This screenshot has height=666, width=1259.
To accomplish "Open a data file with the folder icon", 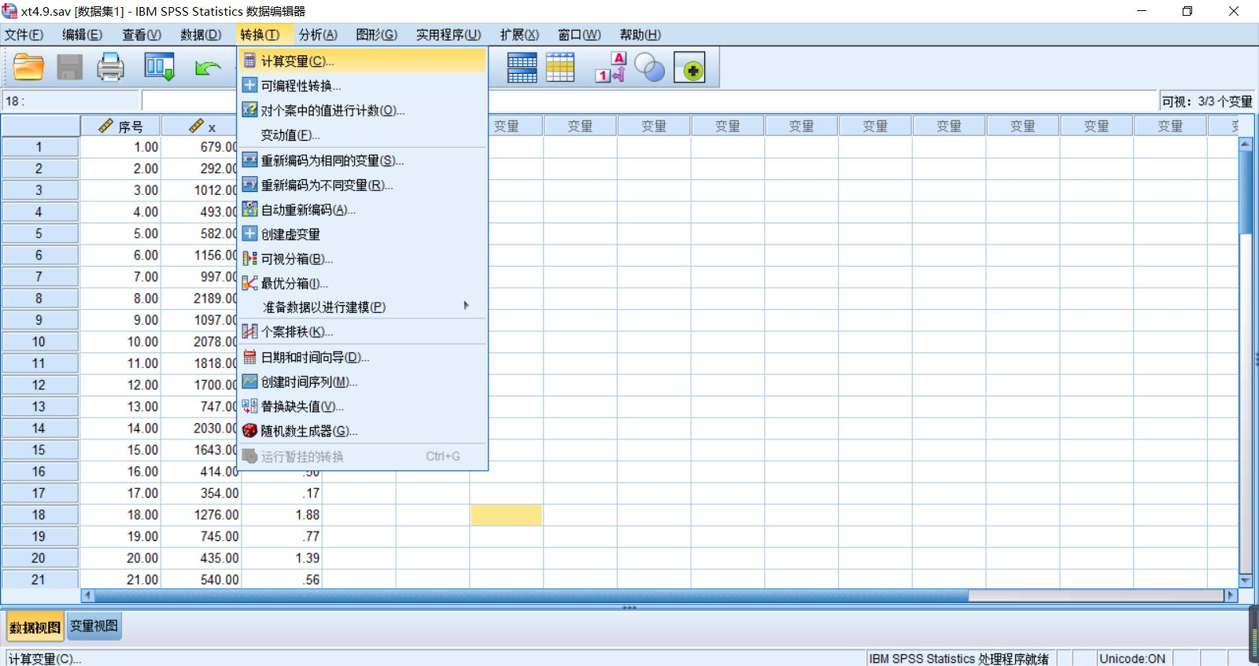I will [28, 68].
